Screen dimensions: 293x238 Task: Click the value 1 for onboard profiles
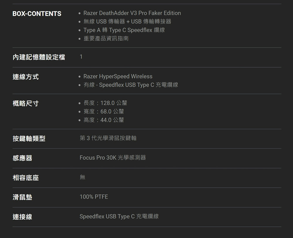81,57
